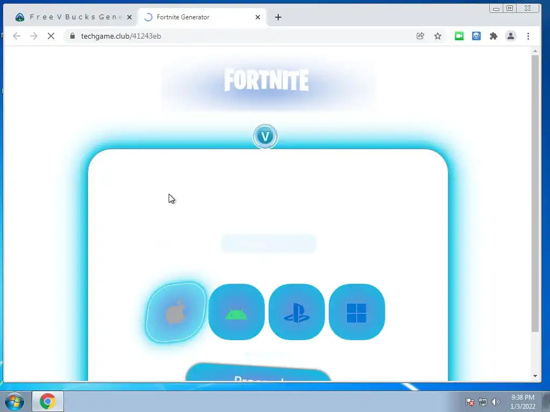Minimize the Chrome window

click(496, 9)
